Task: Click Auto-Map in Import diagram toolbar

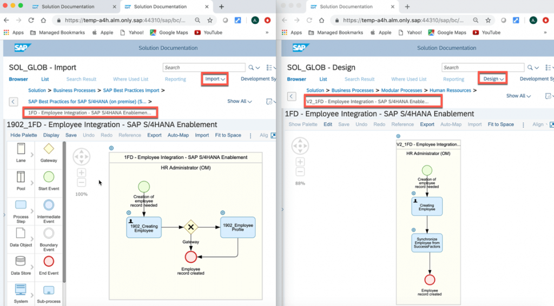Action: 178,135
